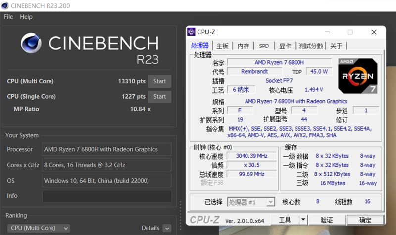Switch to the 主板 tab in CPU-Z
This screenshot has width=396, height=235.
222,46
